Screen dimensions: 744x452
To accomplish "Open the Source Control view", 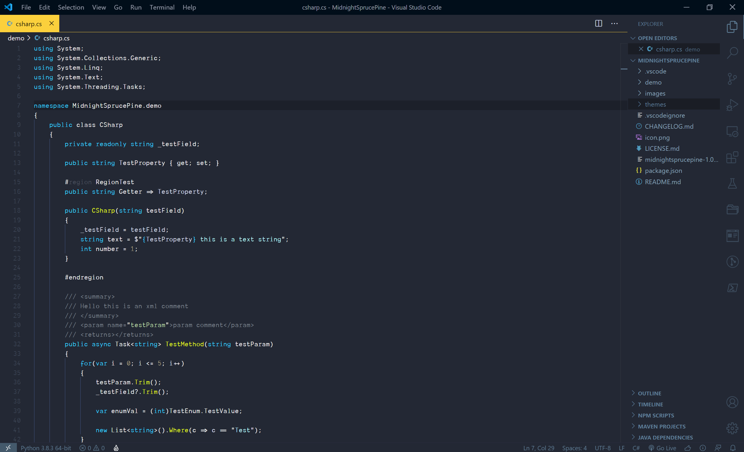I will pyautogui.click(x=732, y=79).
